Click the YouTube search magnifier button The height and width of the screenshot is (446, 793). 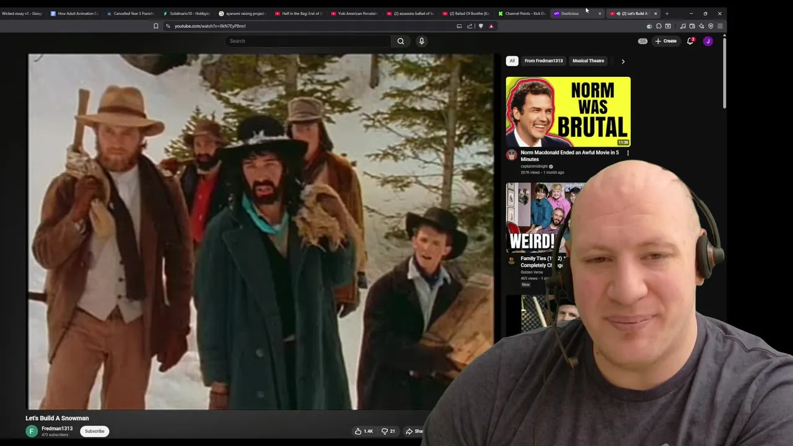[x=401, y=41]
